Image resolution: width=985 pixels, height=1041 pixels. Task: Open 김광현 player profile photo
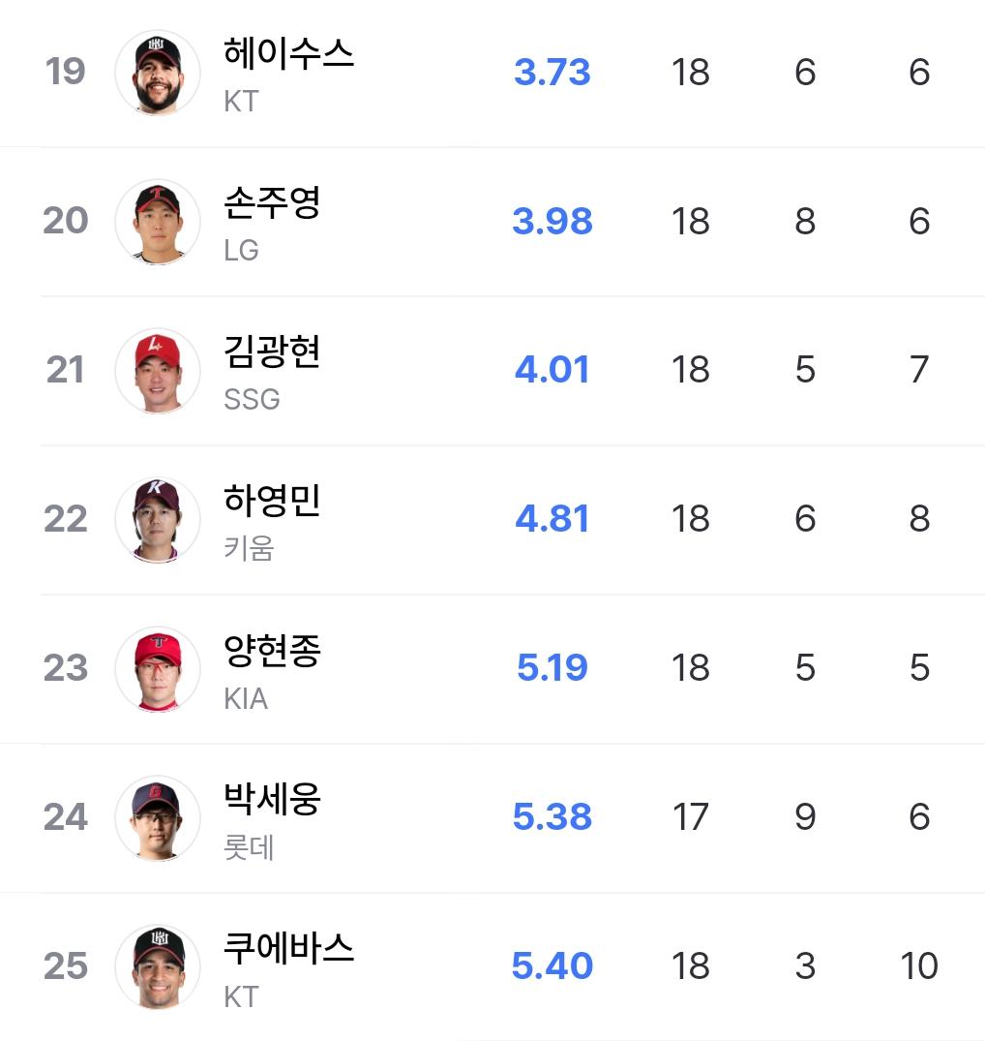pos(158,371)
